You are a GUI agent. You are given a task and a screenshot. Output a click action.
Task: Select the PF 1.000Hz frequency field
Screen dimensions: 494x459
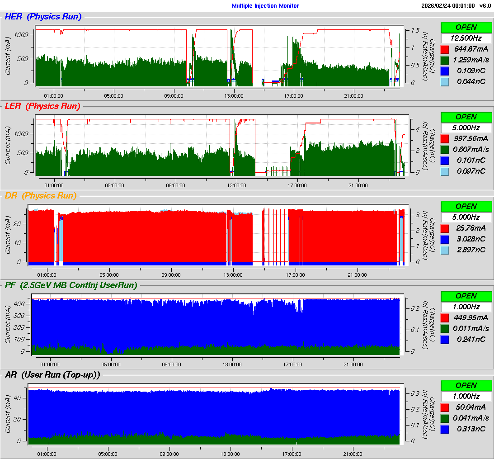[466, 307]
